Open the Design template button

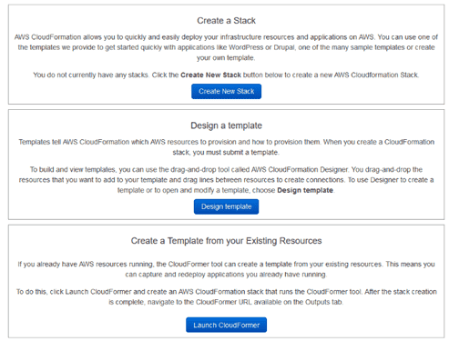tap(226, 206)
